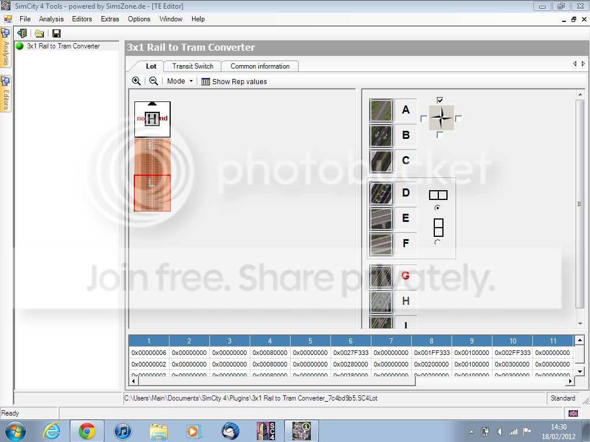Show hidden system tray icons

(471, 432)
